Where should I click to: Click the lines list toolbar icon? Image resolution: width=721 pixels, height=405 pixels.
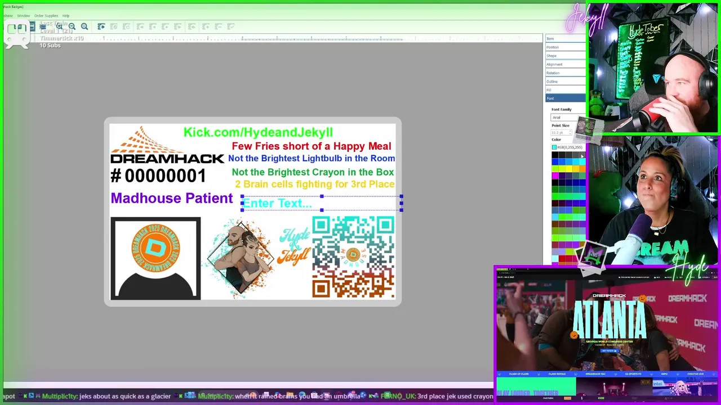[43, 26]
